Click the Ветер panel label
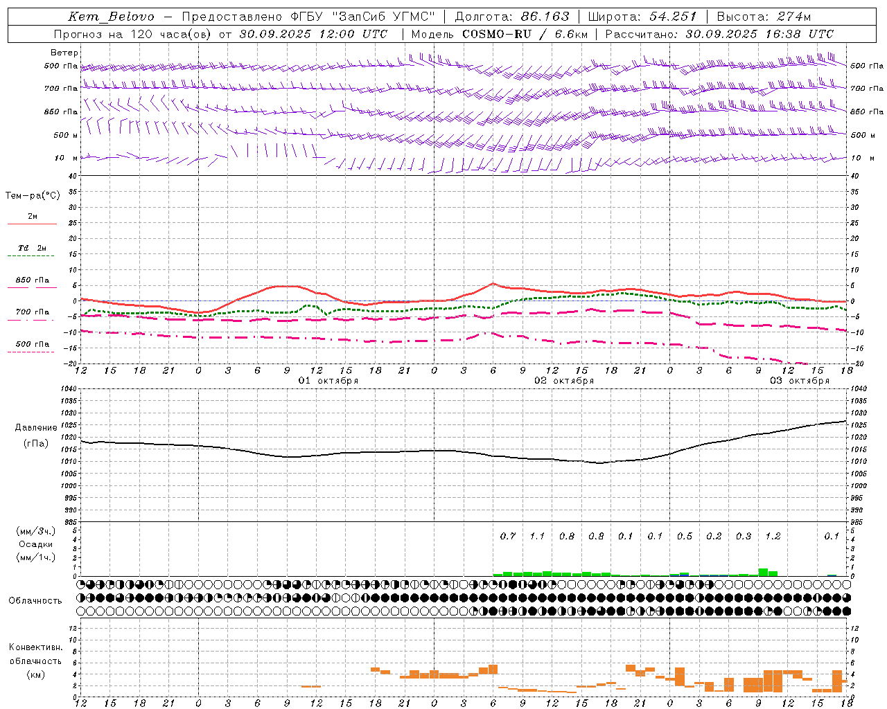Viewport: 887px width, 709px height. click(x=64, y=53)
